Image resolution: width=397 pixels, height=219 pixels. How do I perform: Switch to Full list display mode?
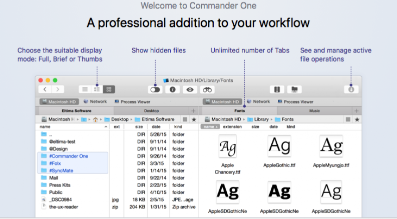85,89
